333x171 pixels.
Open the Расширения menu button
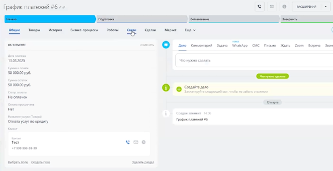306,7
